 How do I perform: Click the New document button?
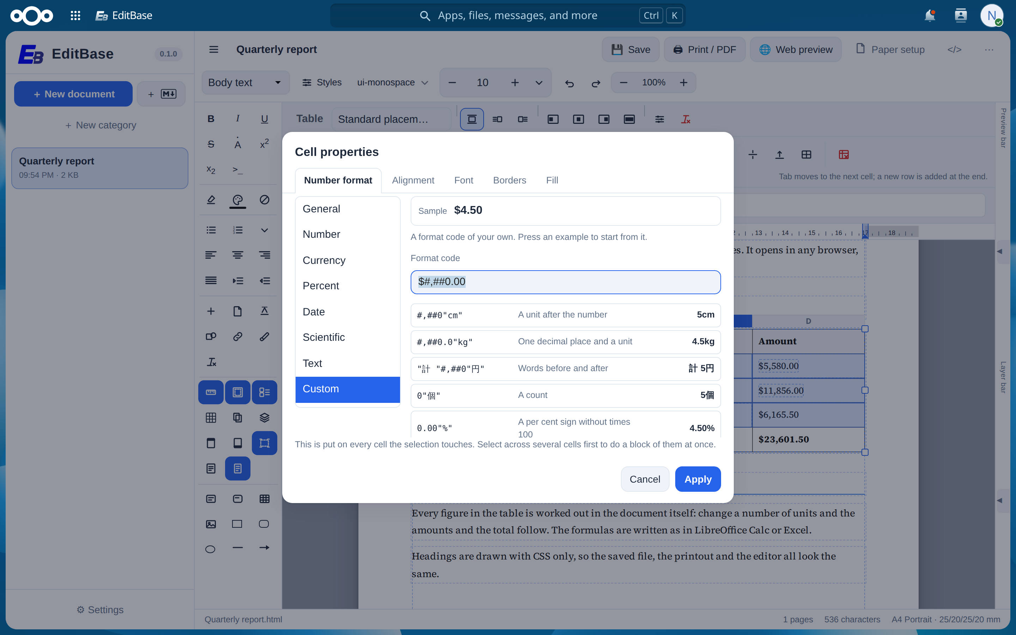(x=73, y=94)
